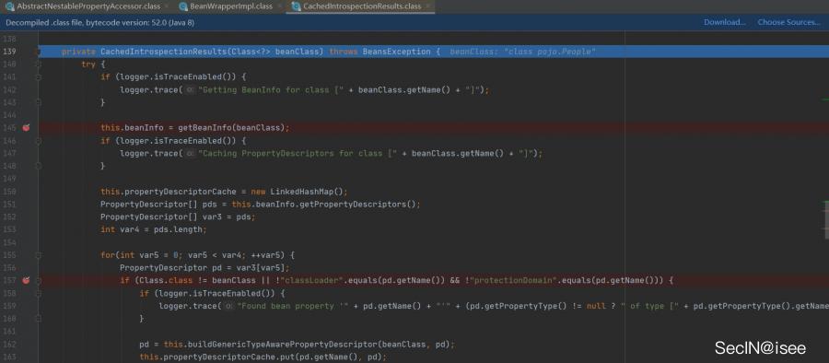Collapse the constructor fold at line 139
Screen dimensions: 829x363
pos(39,52)
